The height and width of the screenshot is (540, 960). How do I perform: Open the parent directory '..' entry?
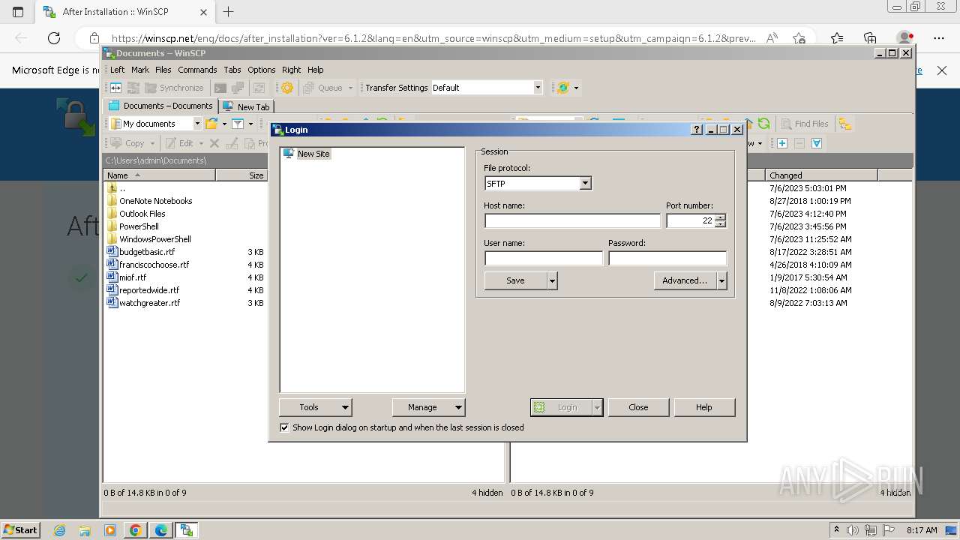pyautogui.click(x=122, y=188)
